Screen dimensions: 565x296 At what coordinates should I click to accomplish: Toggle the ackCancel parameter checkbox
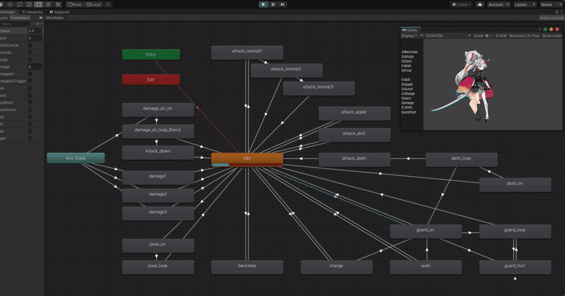tap(30, 45)
